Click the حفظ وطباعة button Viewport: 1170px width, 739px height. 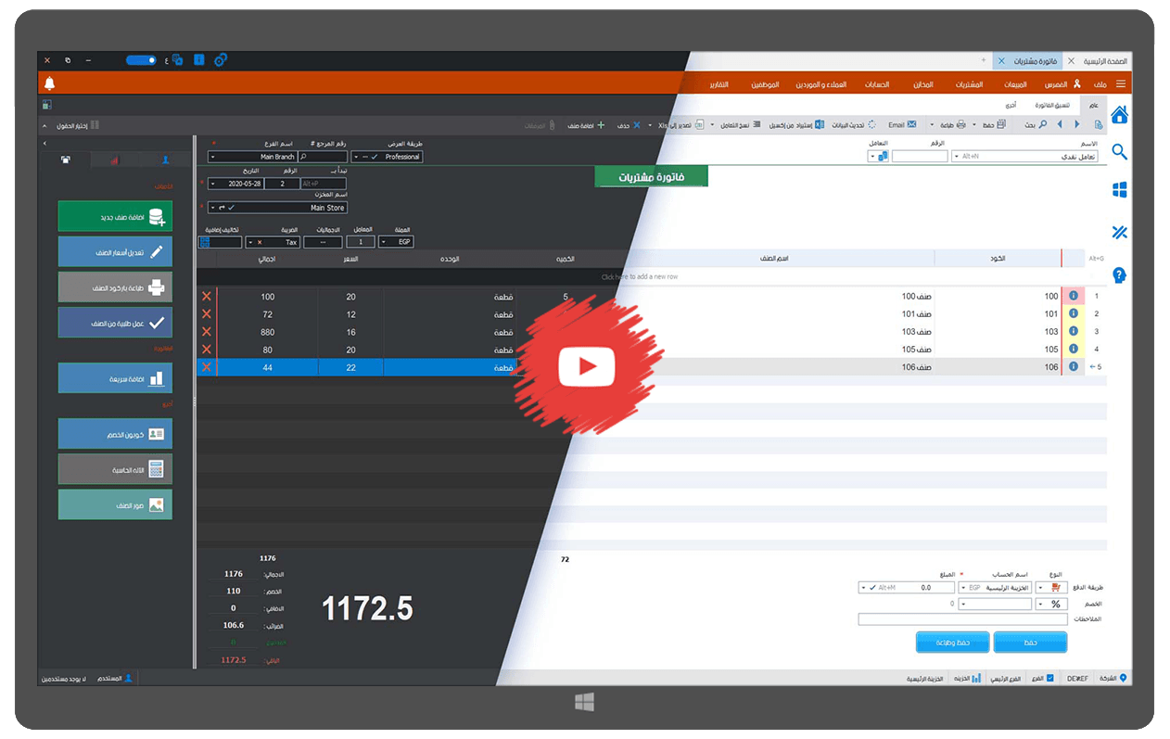coord(952,643)
